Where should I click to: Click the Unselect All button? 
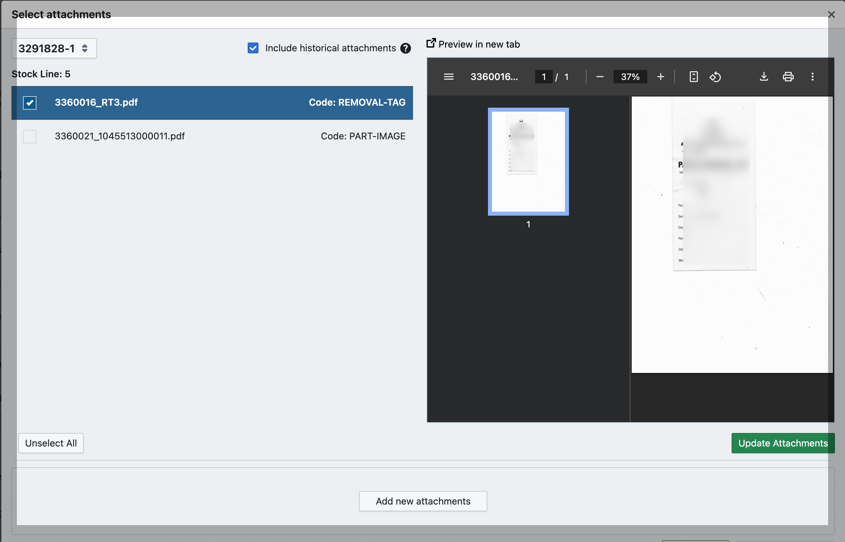pyautogui.click(x=51, y=443)
